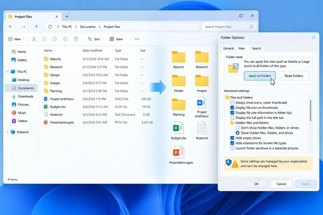Open the Sort dropdown menu

coord(95,39)
